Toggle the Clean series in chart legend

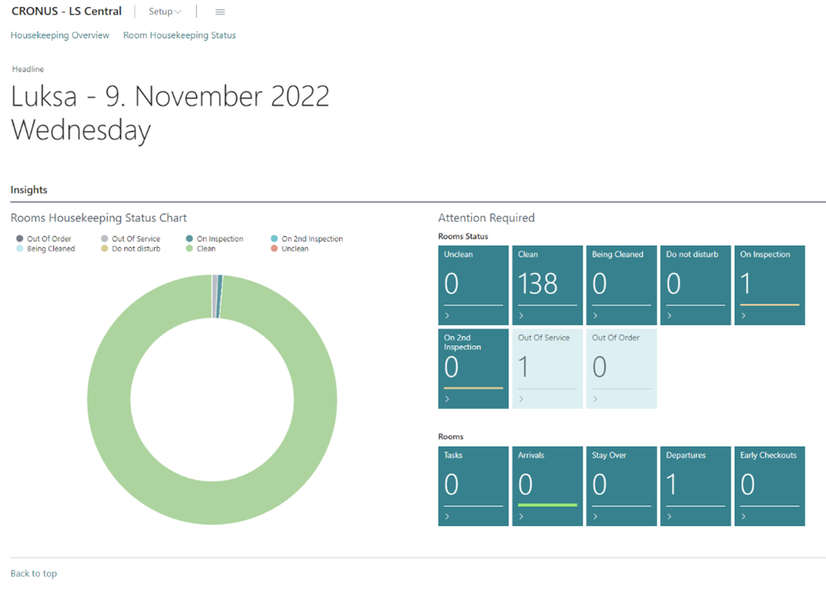206,249
